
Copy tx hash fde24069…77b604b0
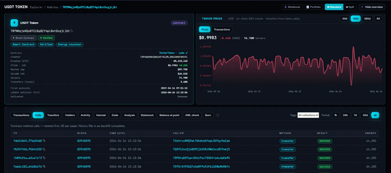pos(44,141)
